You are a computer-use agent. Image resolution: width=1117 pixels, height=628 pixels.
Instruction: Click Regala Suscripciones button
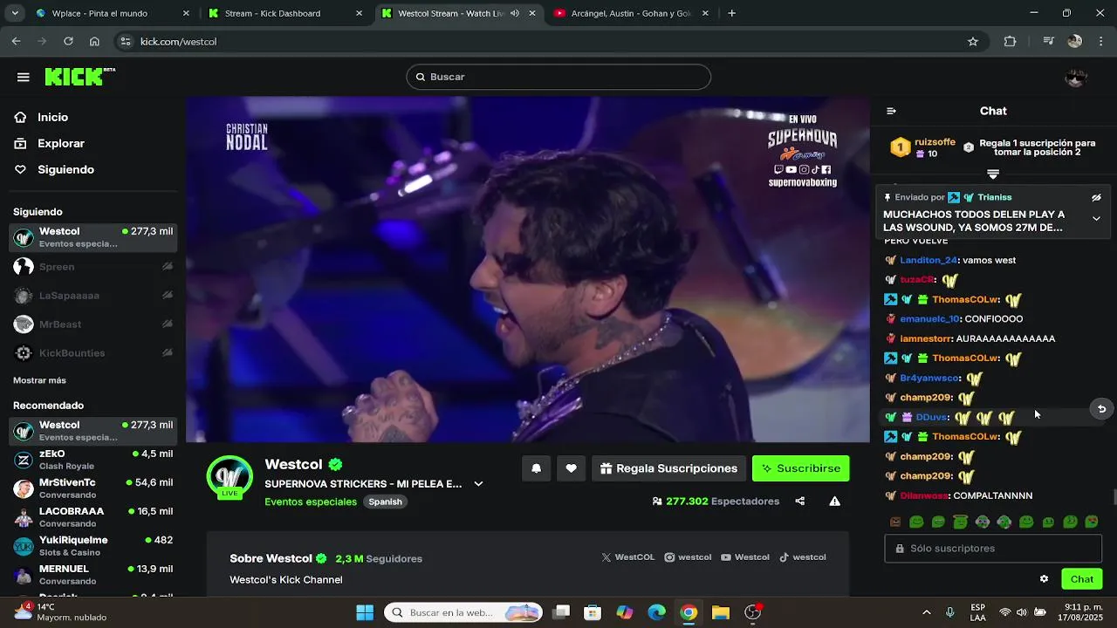[x=668, y=468]
